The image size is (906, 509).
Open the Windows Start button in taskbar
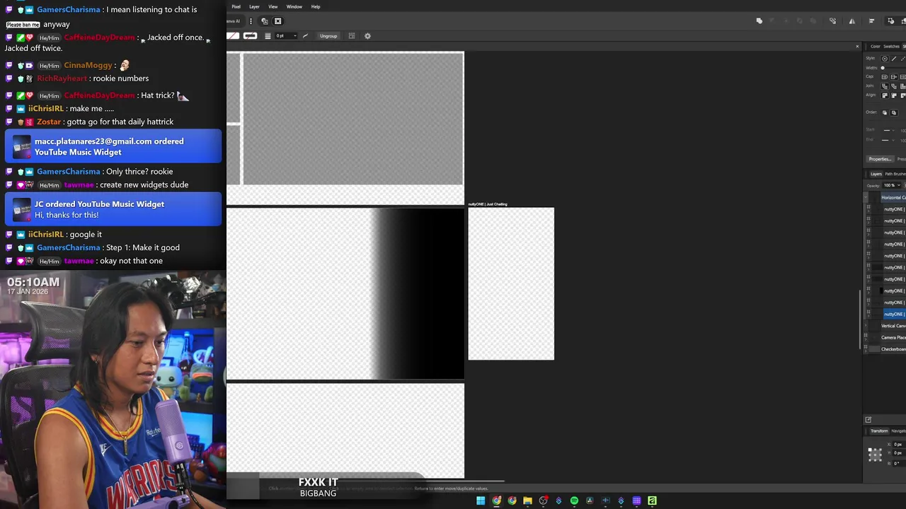pos(481,501)
